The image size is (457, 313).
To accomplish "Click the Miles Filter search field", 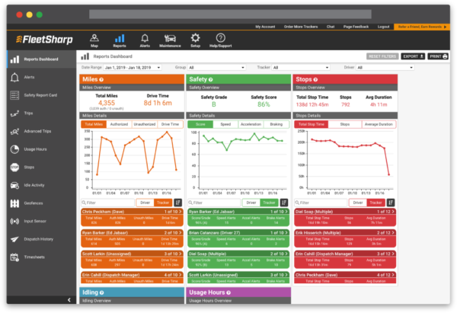I will click(108, 203).
